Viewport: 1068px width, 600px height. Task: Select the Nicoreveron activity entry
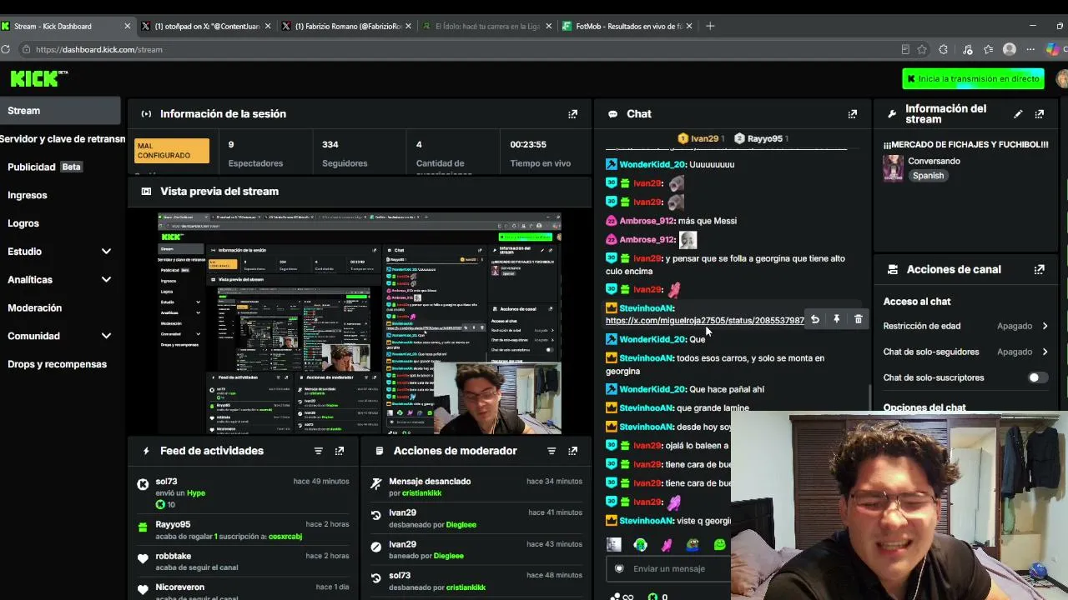click(244, 589)
